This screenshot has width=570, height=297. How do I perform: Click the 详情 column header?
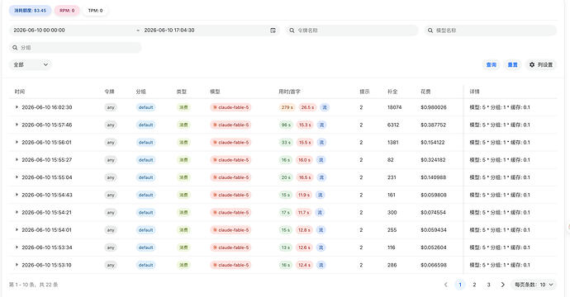point(474,92)
